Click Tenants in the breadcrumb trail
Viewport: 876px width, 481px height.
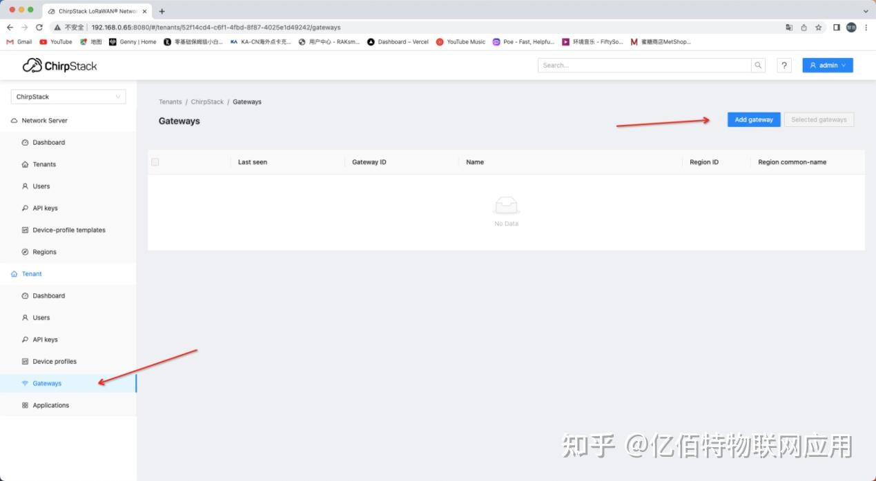(170, 101)
